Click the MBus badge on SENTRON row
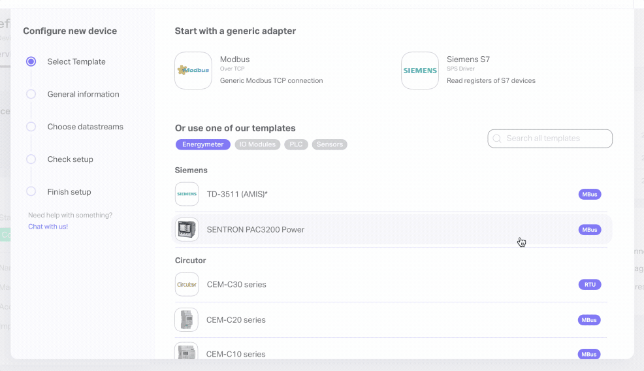Image resolution: width=644 pixels, height=371 pixels. click(x=590, y=230)
